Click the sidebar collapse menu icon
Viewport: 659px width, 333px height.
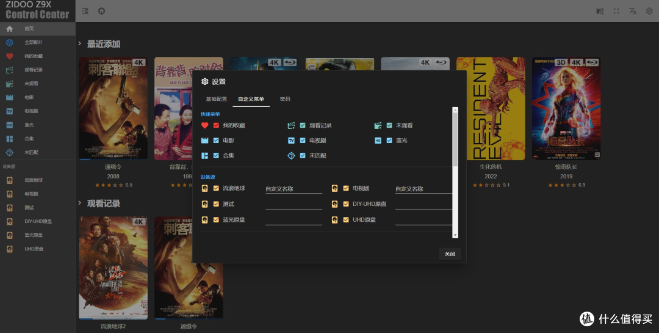click(x=85, y=12)
